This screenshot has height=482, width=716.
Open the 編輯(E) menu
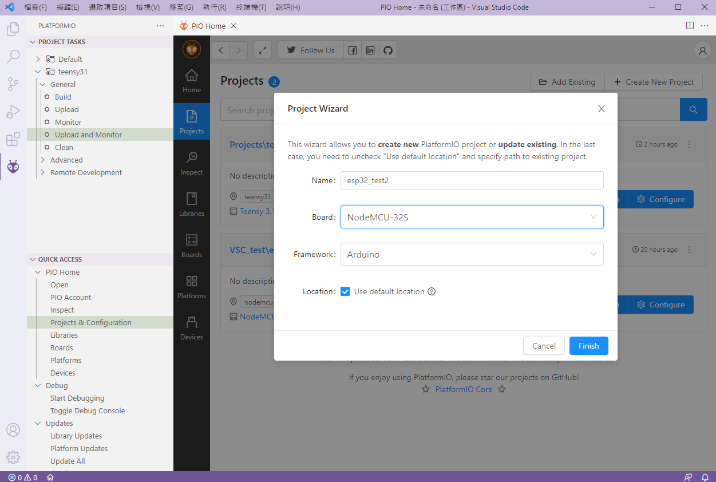click(x=68, y=7)
